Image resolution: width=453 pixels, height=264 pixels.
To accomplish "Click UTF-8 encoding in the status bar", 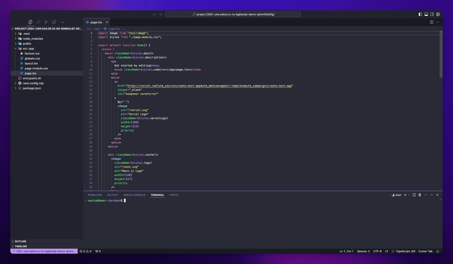I will click(x=377, y=251).
